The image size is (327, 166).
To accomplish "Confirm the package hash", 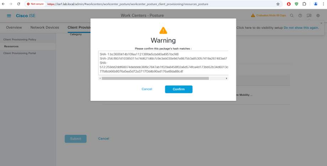I will click(x=179, y=89).
